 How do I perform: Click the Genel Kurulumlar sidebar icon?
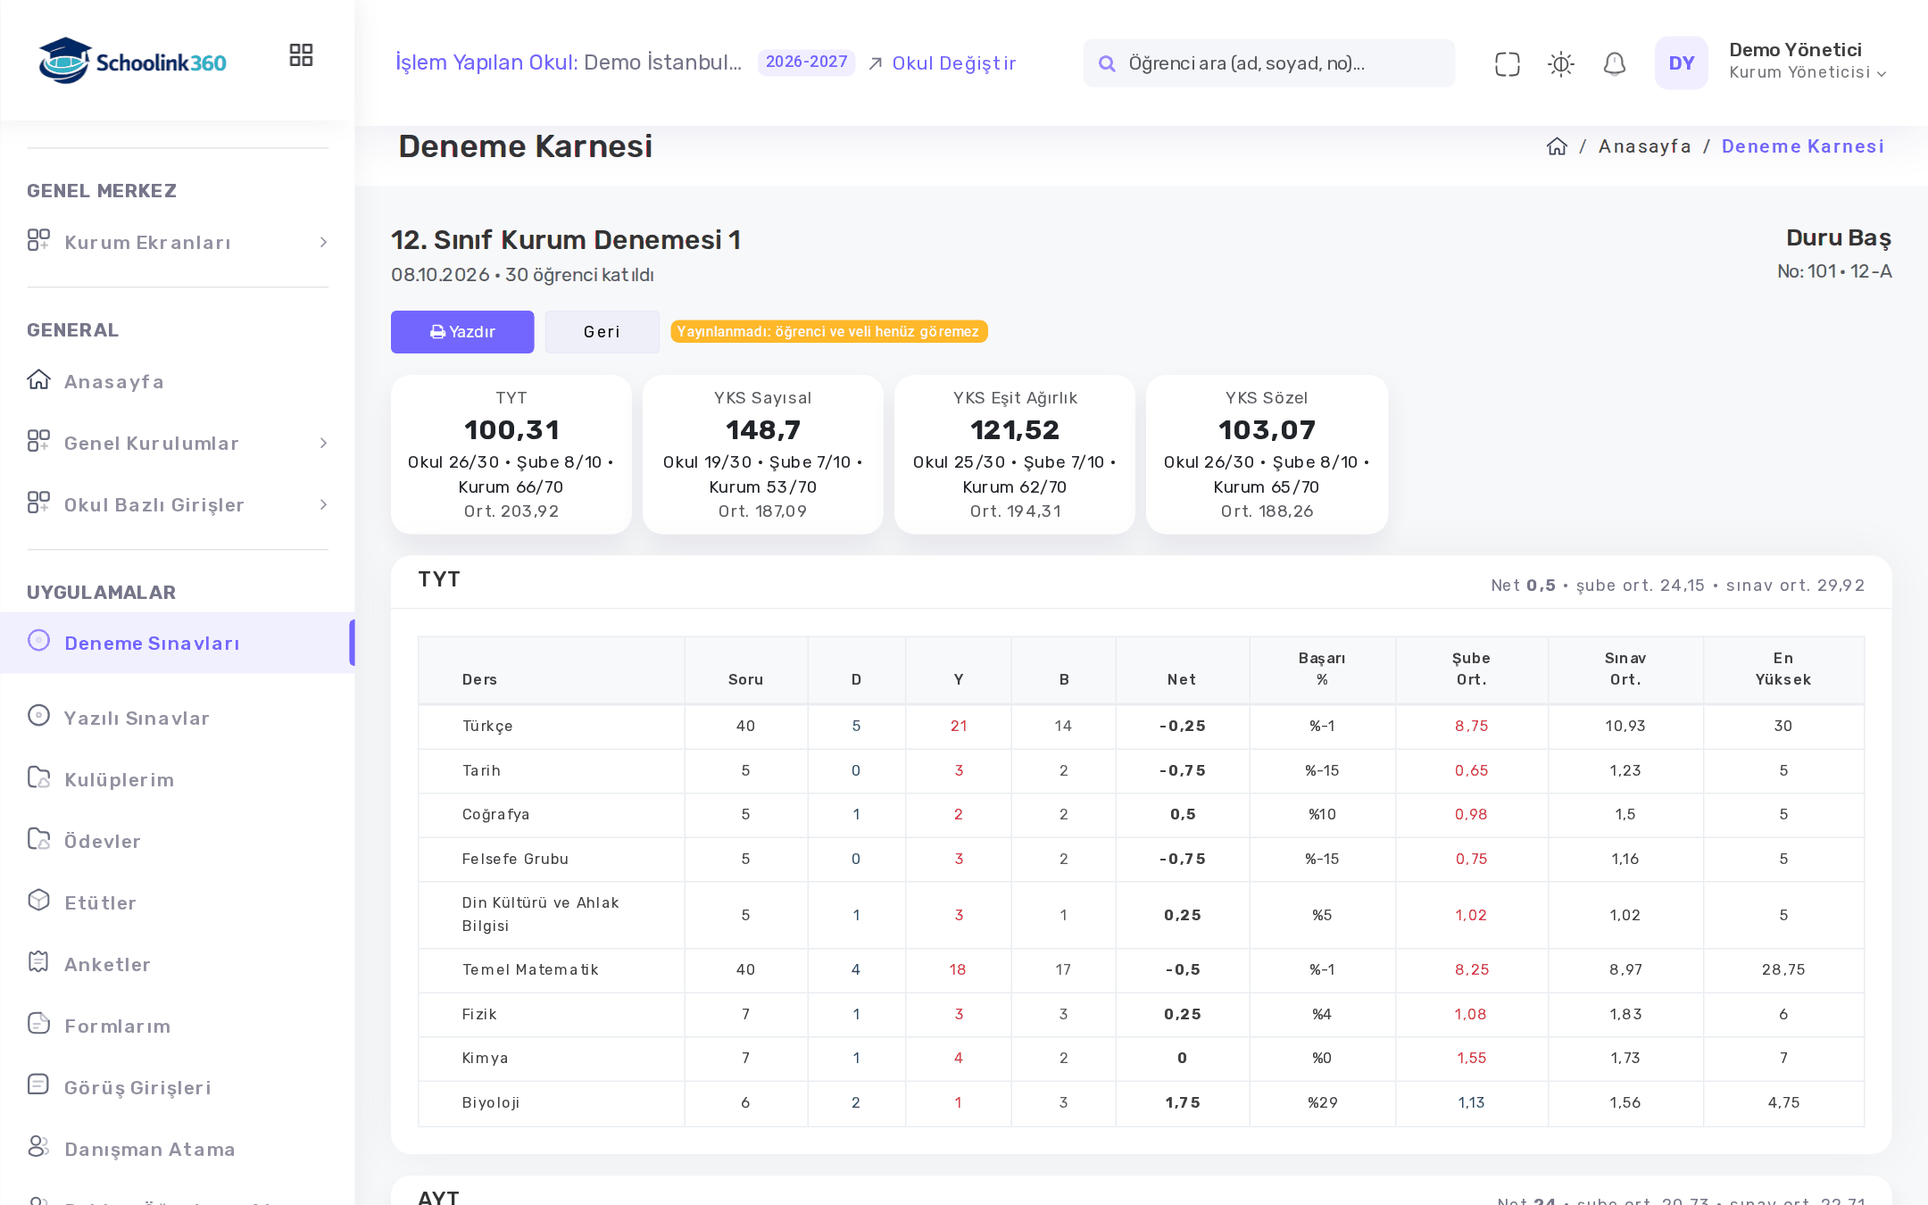click(x=38, y=441)
